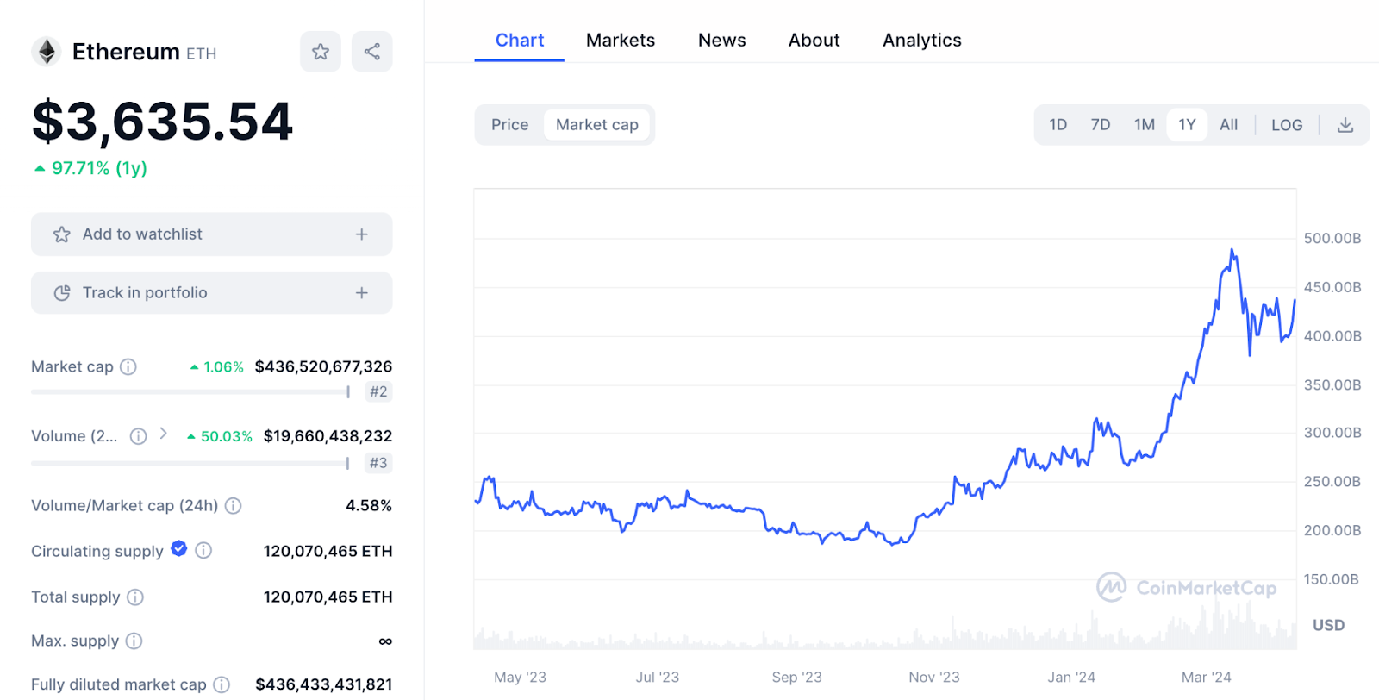View the Analytics tab
Viewport: 1379px width, 700px height.
pyautogui.click(x=922, y=41)
